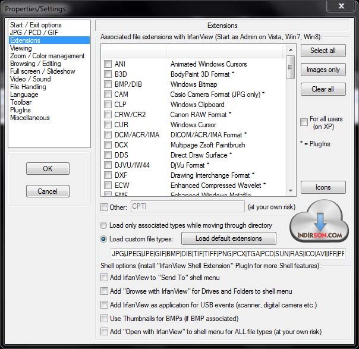Select the Extensions category
Screen dimensions: 359x349
(49, 40)
